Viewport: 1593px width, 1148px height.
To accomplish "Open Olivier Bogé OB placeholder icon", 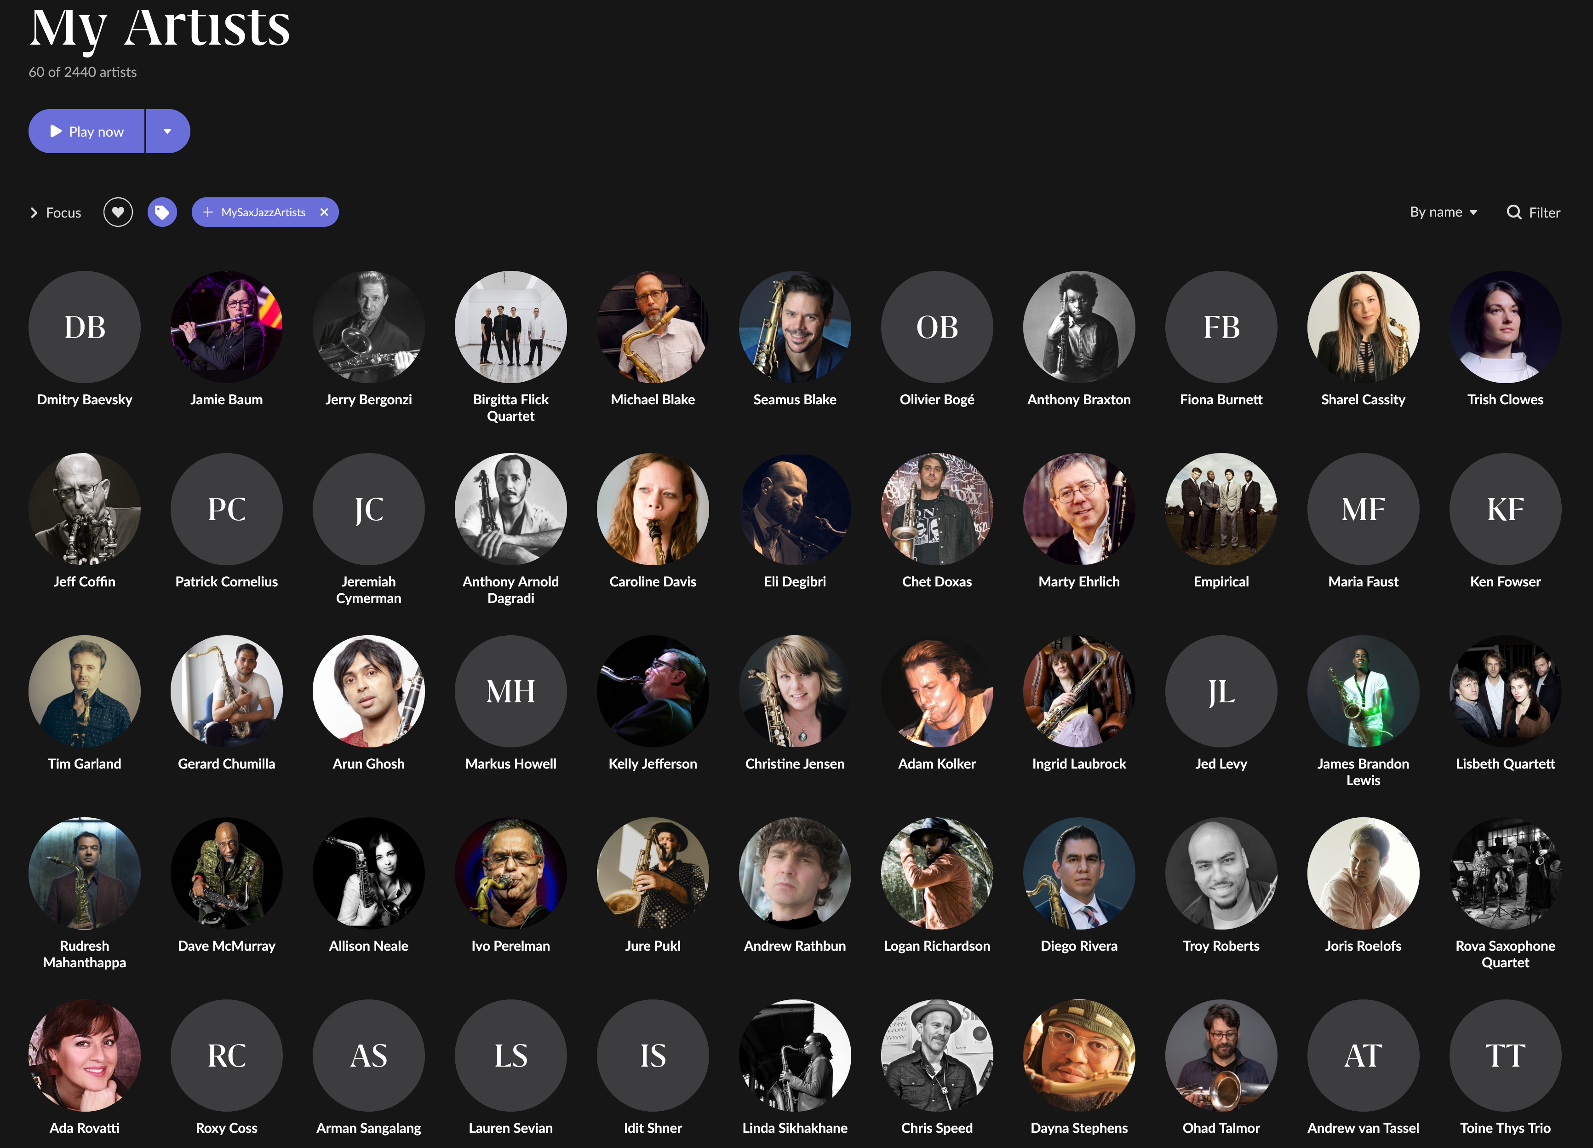I will pyautogui.click(x=937, y=327).
